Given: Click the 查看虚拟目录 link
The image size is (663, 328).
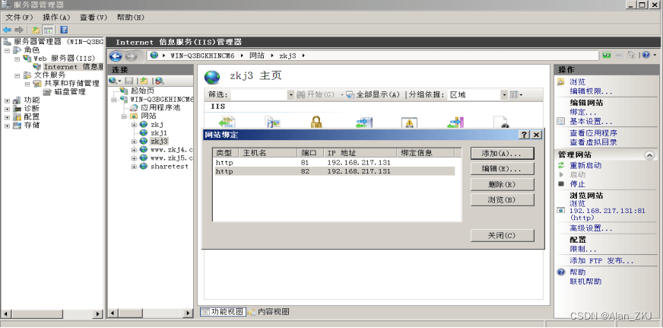Looking at the screenshot, I should 593,142.
